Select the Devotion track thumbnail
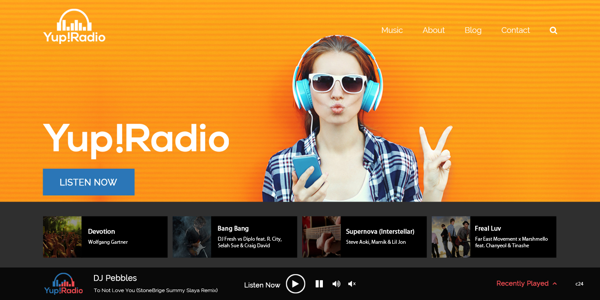 click(61, 237)
